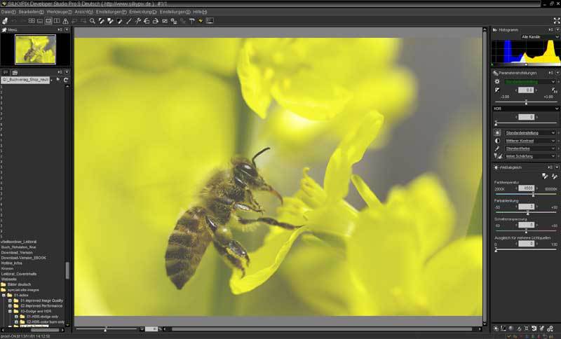Image resolution: width=561 pixels, height=339 pixels.
Task: Toggle the highlight warning triangle icon
Action: [65, 21]
